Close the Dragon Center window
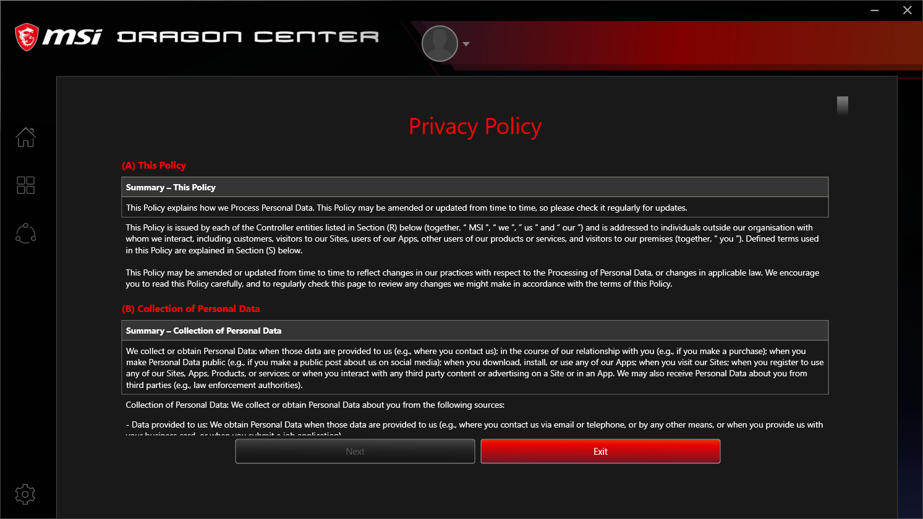This screenshot has height=519, width=923. (x=907, y=10)
